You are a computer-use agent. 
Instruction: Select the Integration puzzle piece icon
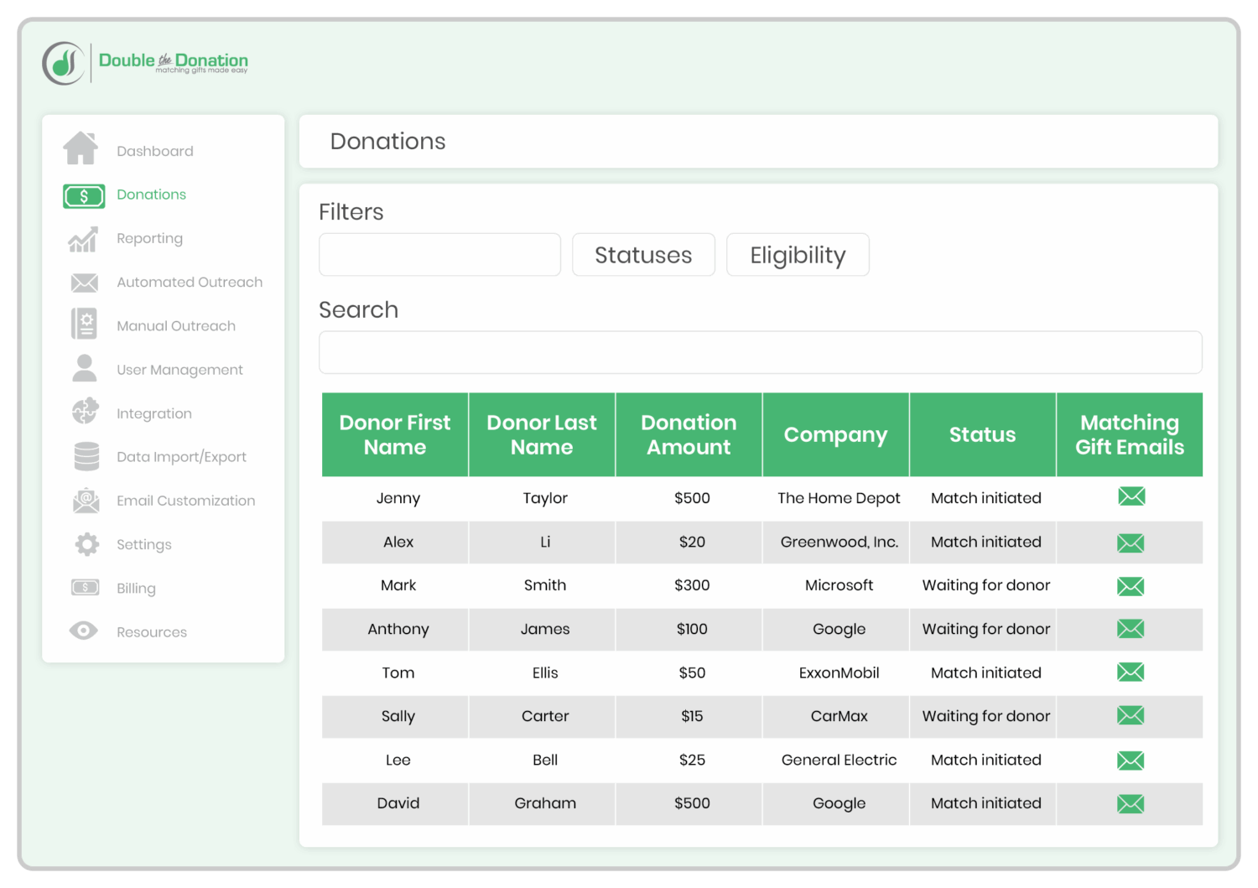click(x=85, y=412)
